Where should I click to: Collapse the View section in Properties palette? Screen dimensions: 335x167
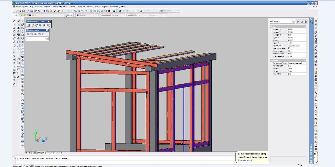(x=304, y=26)
